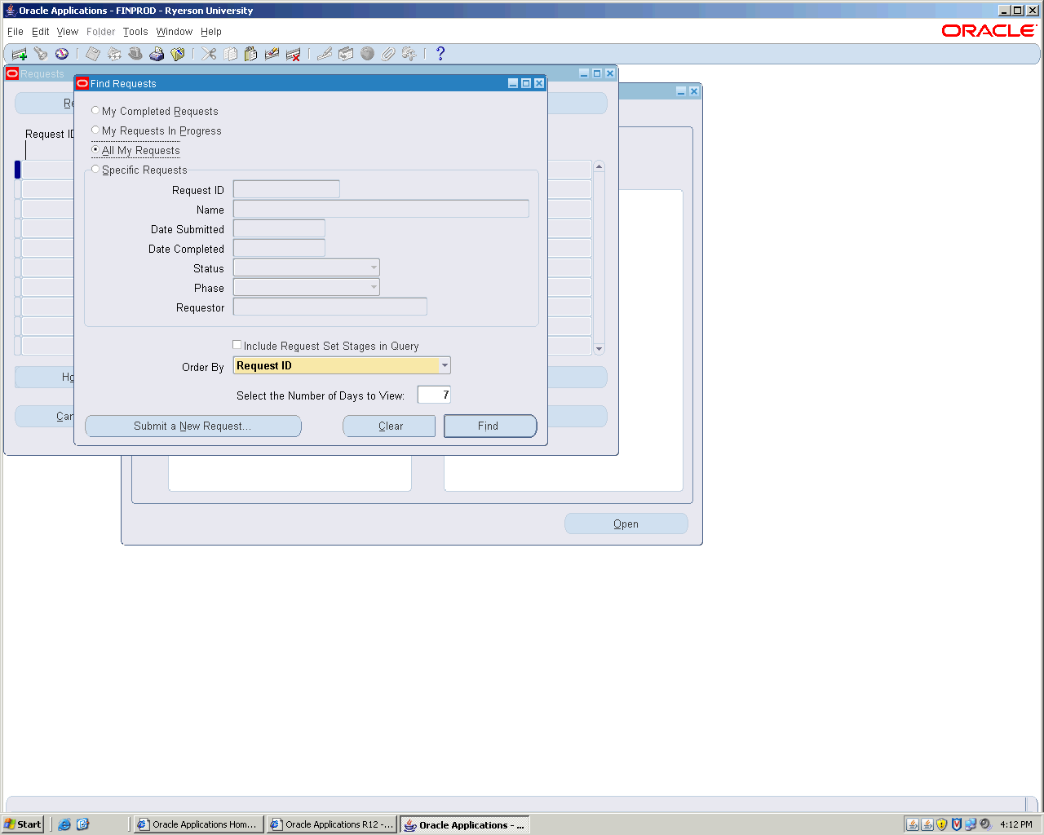Enable Include Request Set Stages in Query

click(237, 345)
